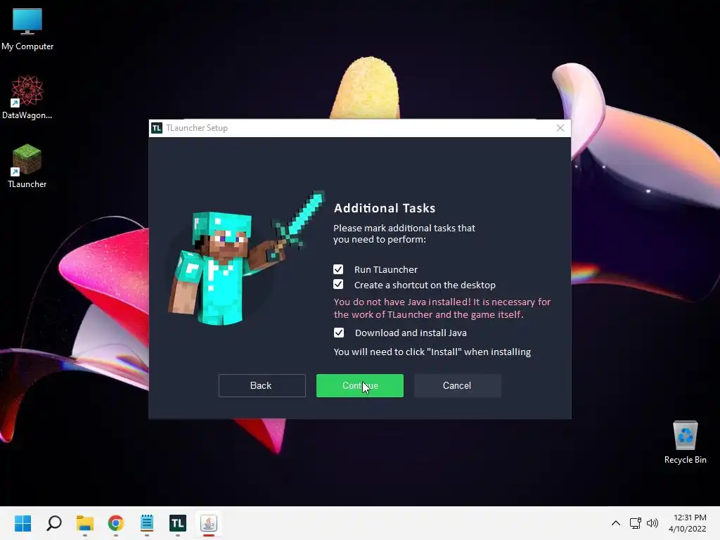The height and width of the screenshot is (540, 720).
Task: Open the clock and date panel
Action: coord(688,523)
